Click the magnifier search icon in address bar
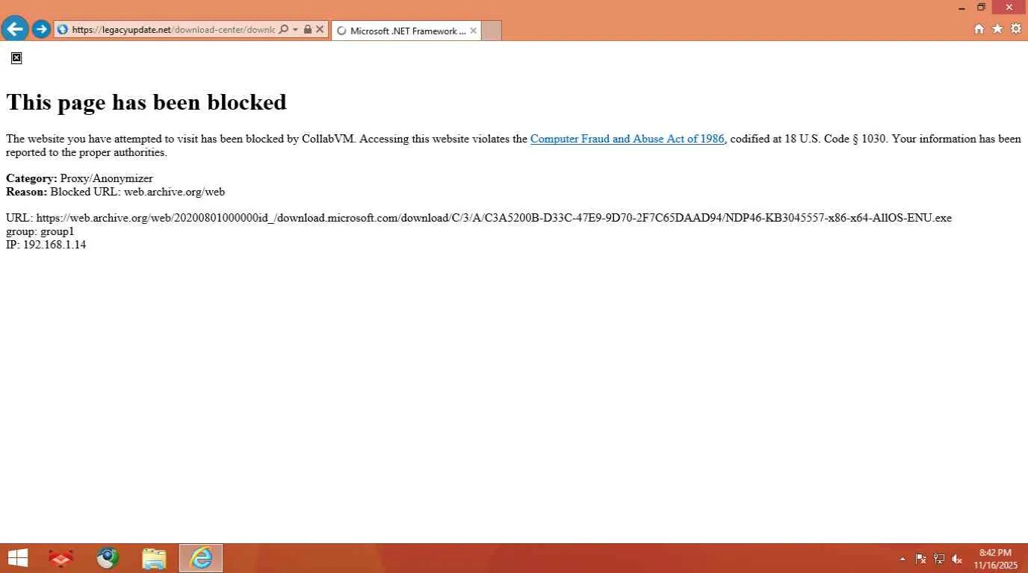Screen dimensions: 1028x573 [x=283, y=30]
